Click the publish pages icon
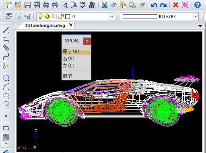The width and height of the screenshot is (206, 153). [x=74, y=5]
